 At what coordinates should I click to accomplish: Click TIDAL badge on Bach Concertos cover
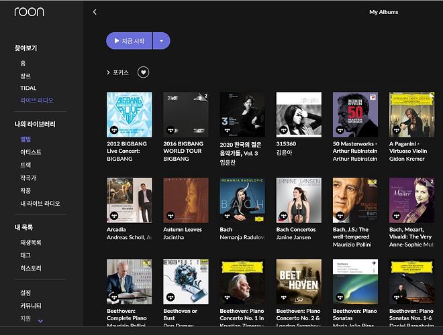(x=284, y=216)
